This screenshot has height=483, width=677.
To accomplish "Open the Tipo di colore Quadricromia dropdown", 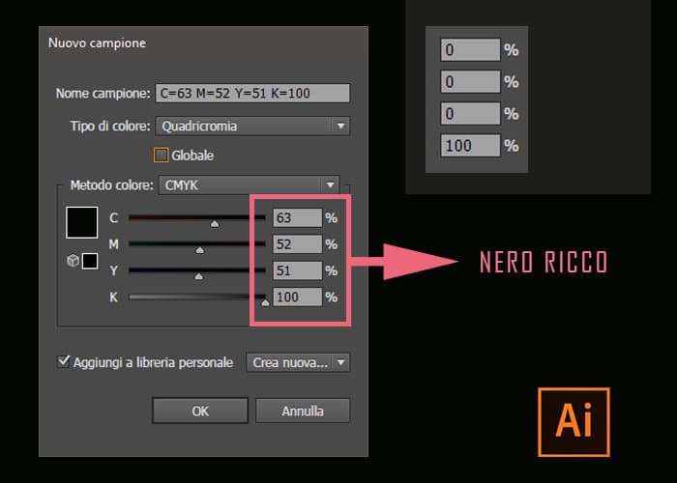I will click(x=252, y=126).
